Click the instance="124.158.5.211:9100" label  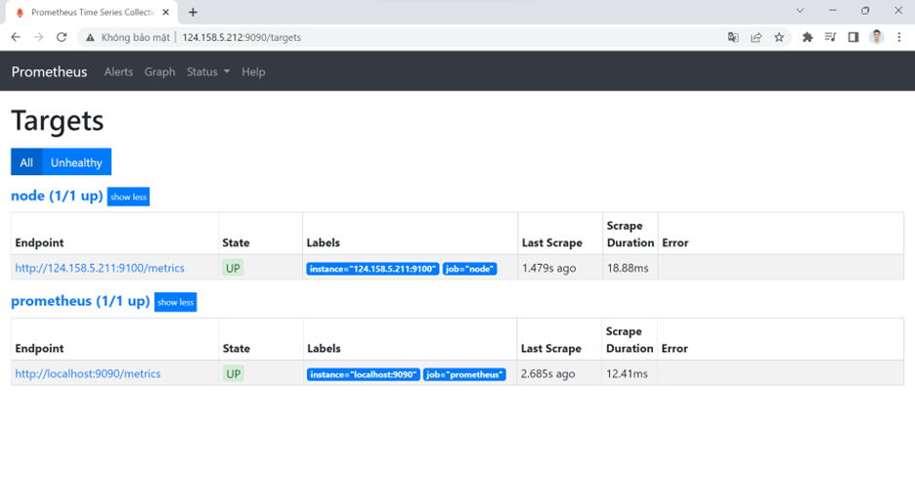pos(372,269)
